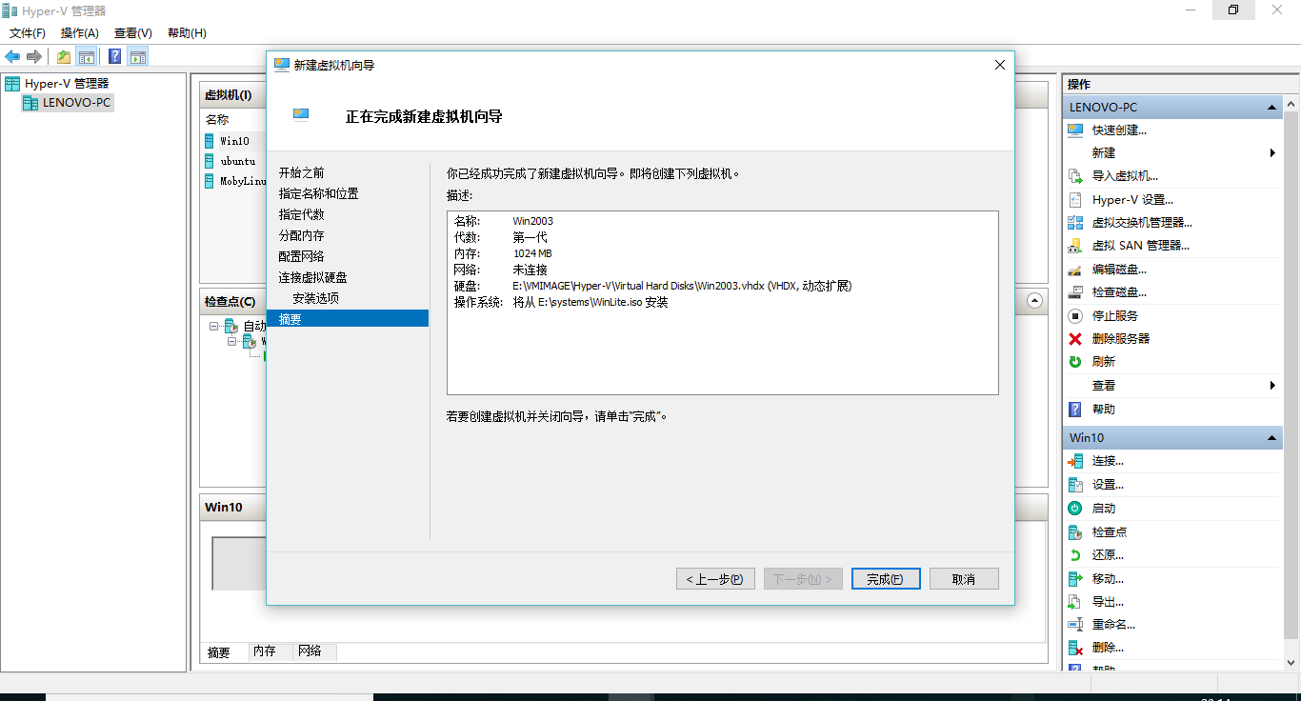This screenshot has height=701, width=1301.
Task: Open Hyper-V 设置 from actions pane
Action: [x=1132, y=200]
